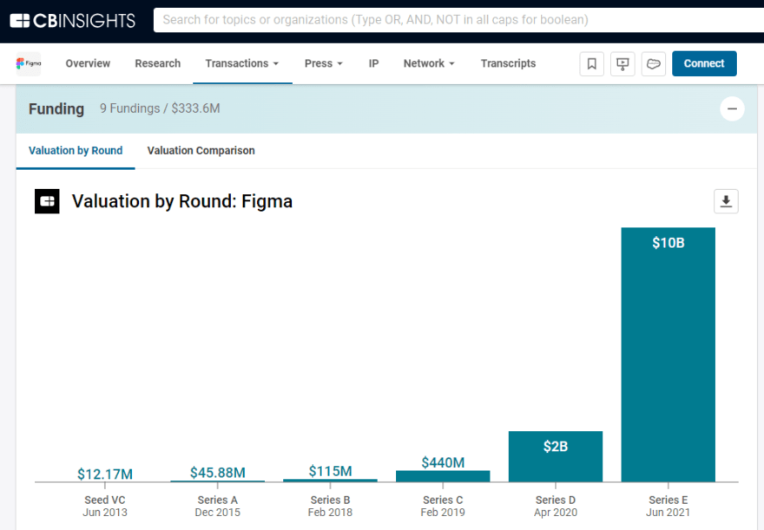Expand the Network dropdown
Screen dimensions: 764x530
pos(429,62)
